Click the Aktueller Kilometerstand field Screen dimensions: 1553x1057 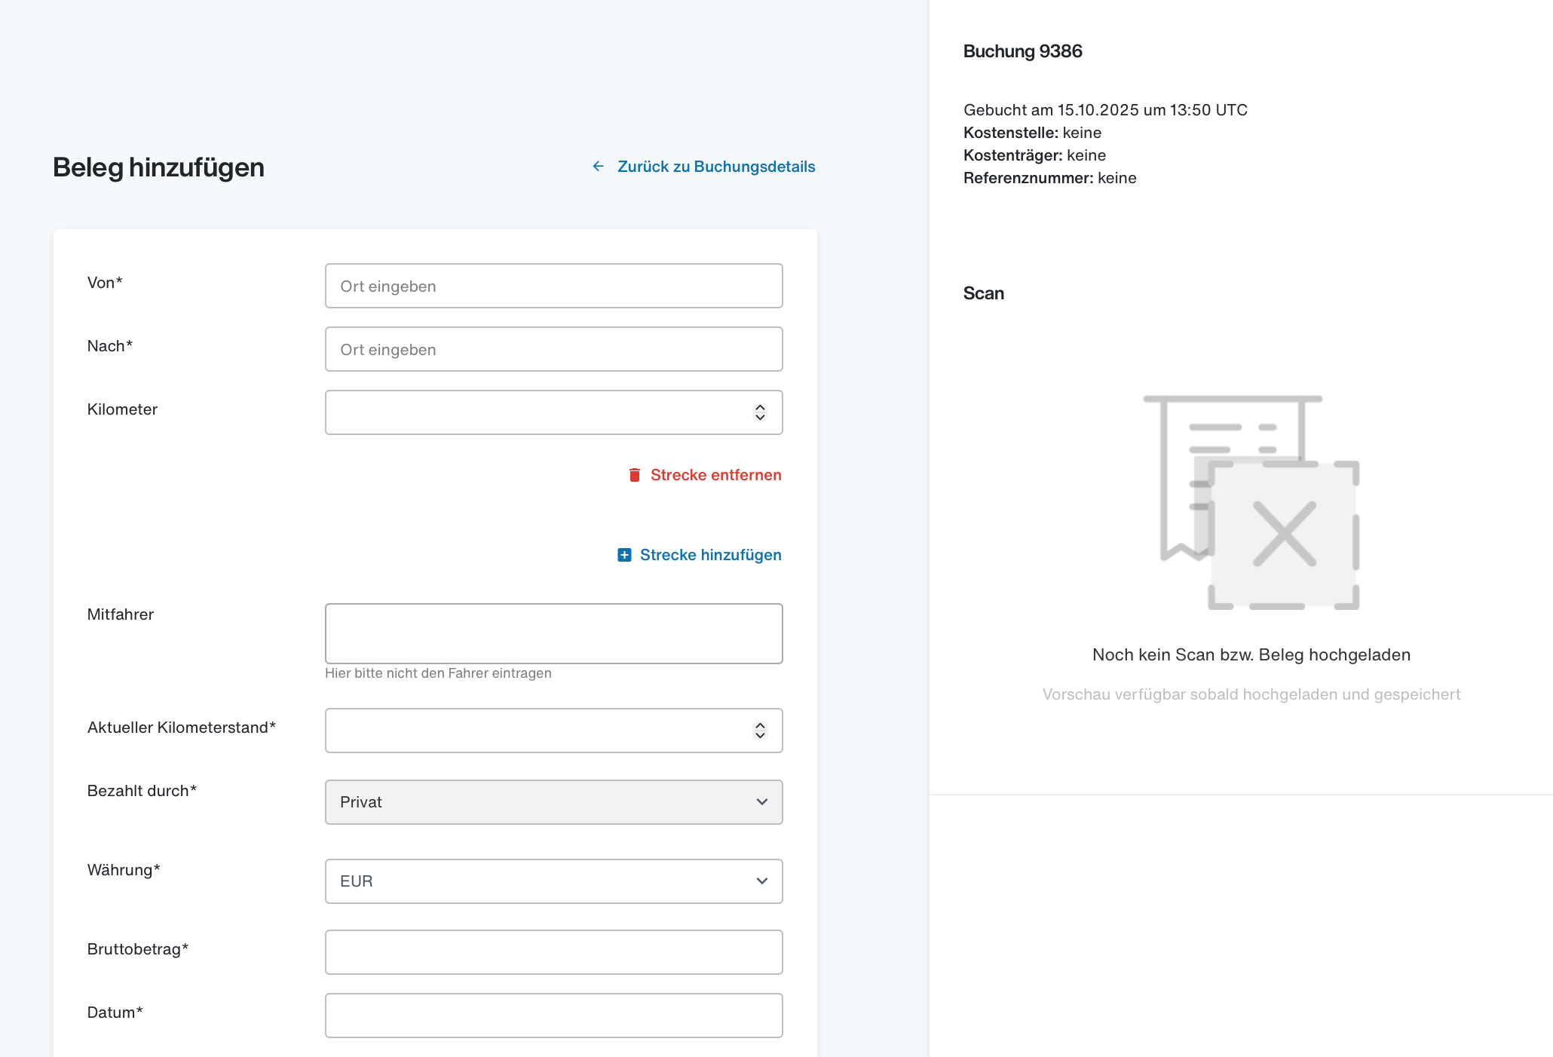(x=554, y=731)
